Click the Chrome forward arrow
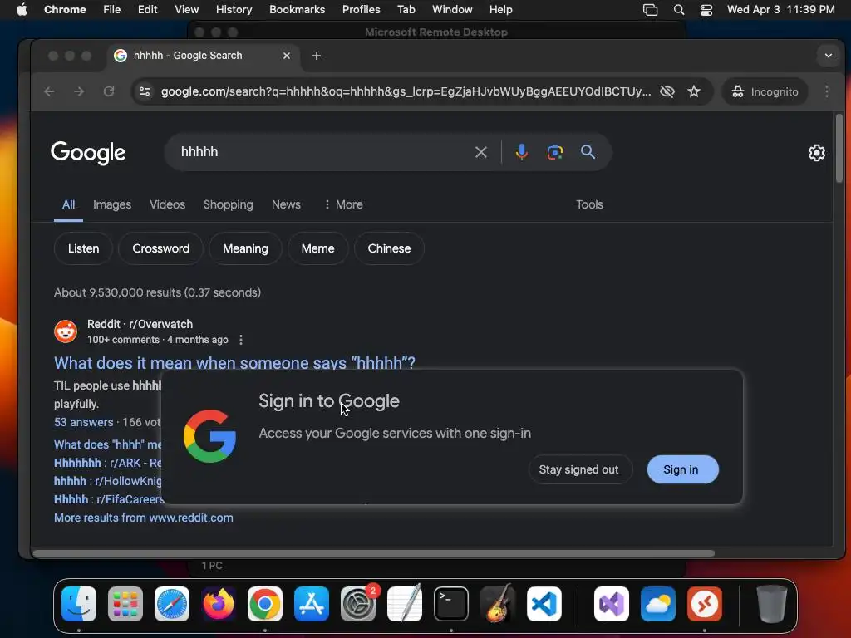 pos(79,91)
